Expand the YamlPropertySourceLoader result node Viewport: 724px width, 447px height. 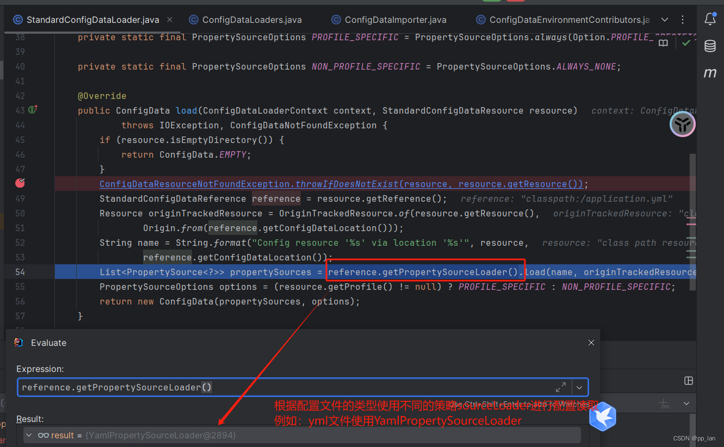pyautogui.click(x=28, y=435)
